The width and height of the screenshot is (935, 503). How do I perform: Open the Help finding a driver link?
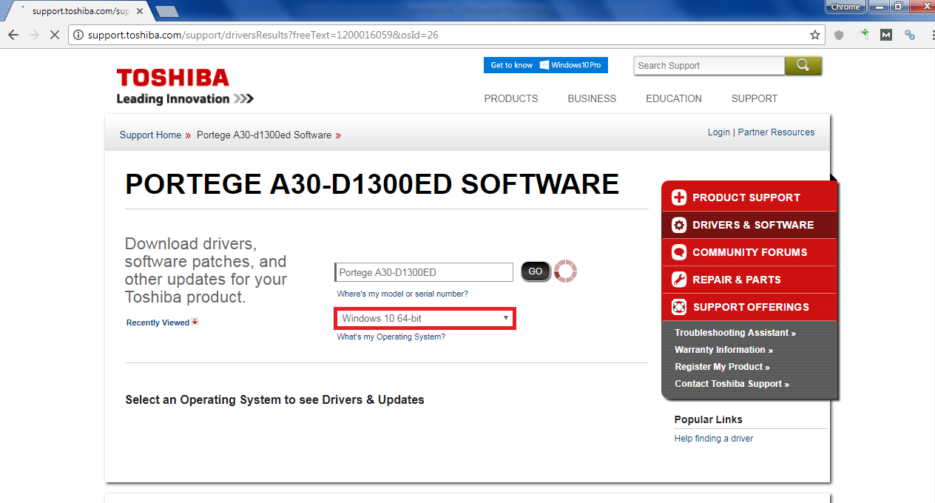click(714, 439)
